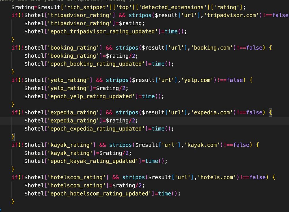Click the closing brace after hotelscom block

[x=13, y=202]
